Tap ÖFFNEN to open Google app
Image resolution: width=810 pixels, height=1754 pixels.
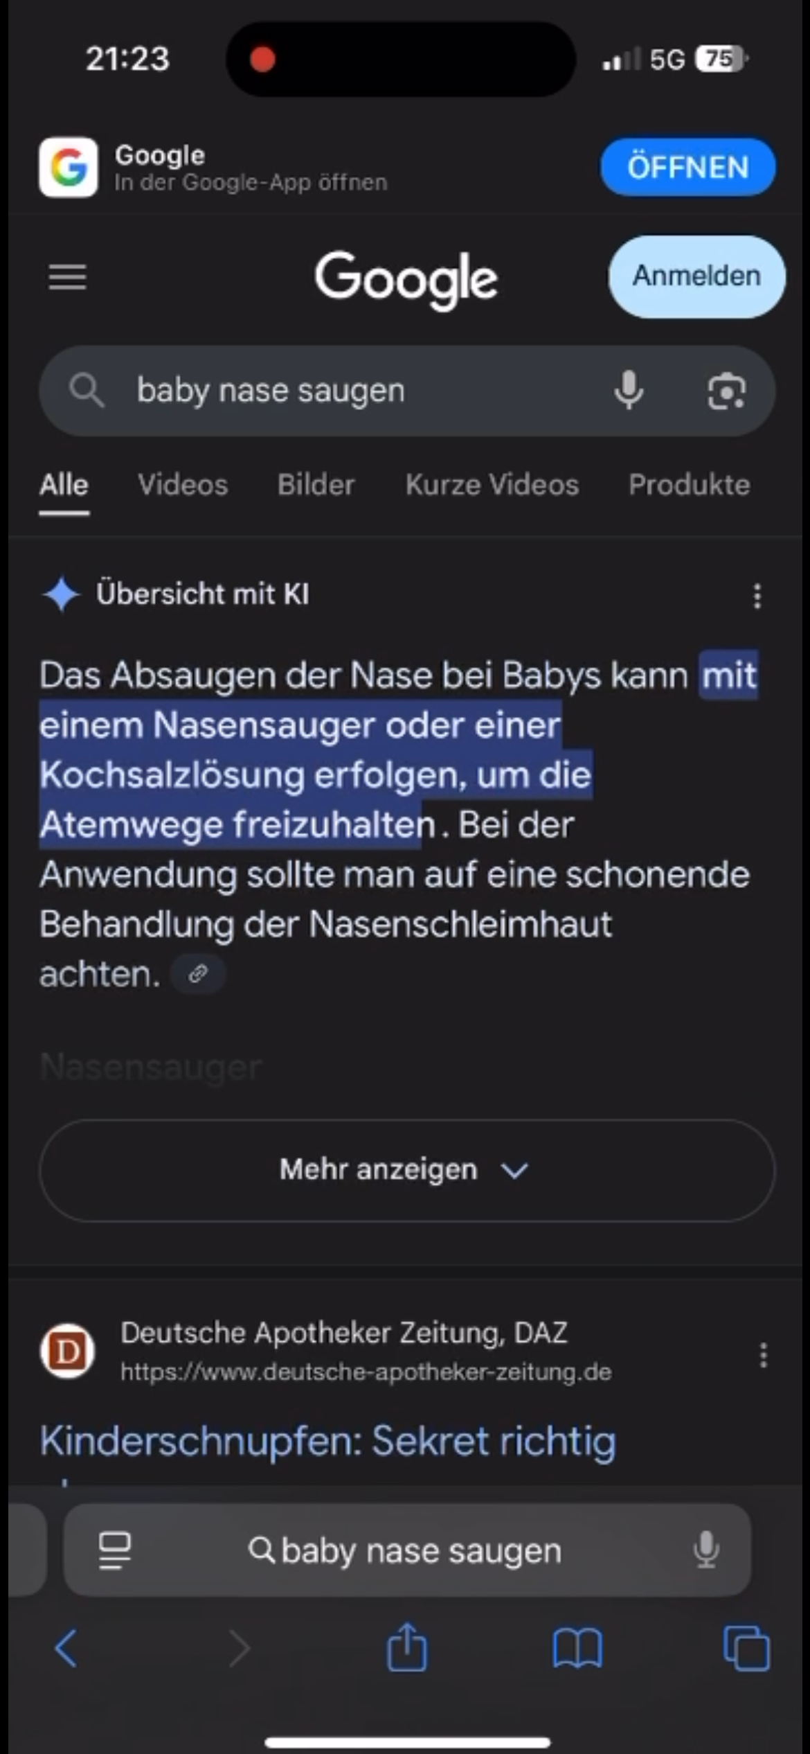(687, 167)
